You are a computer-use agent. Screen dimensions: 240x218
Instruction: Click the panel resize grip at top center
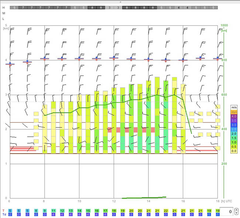coord(120,1)
